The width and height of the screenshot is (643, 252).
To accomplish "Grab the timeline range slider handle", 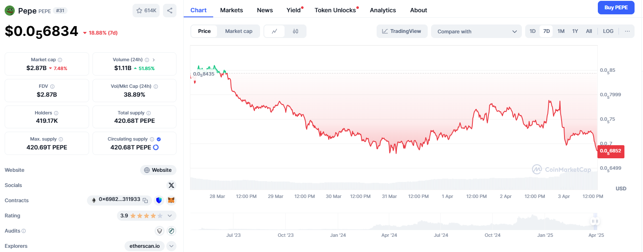I will tap(595, 221).
